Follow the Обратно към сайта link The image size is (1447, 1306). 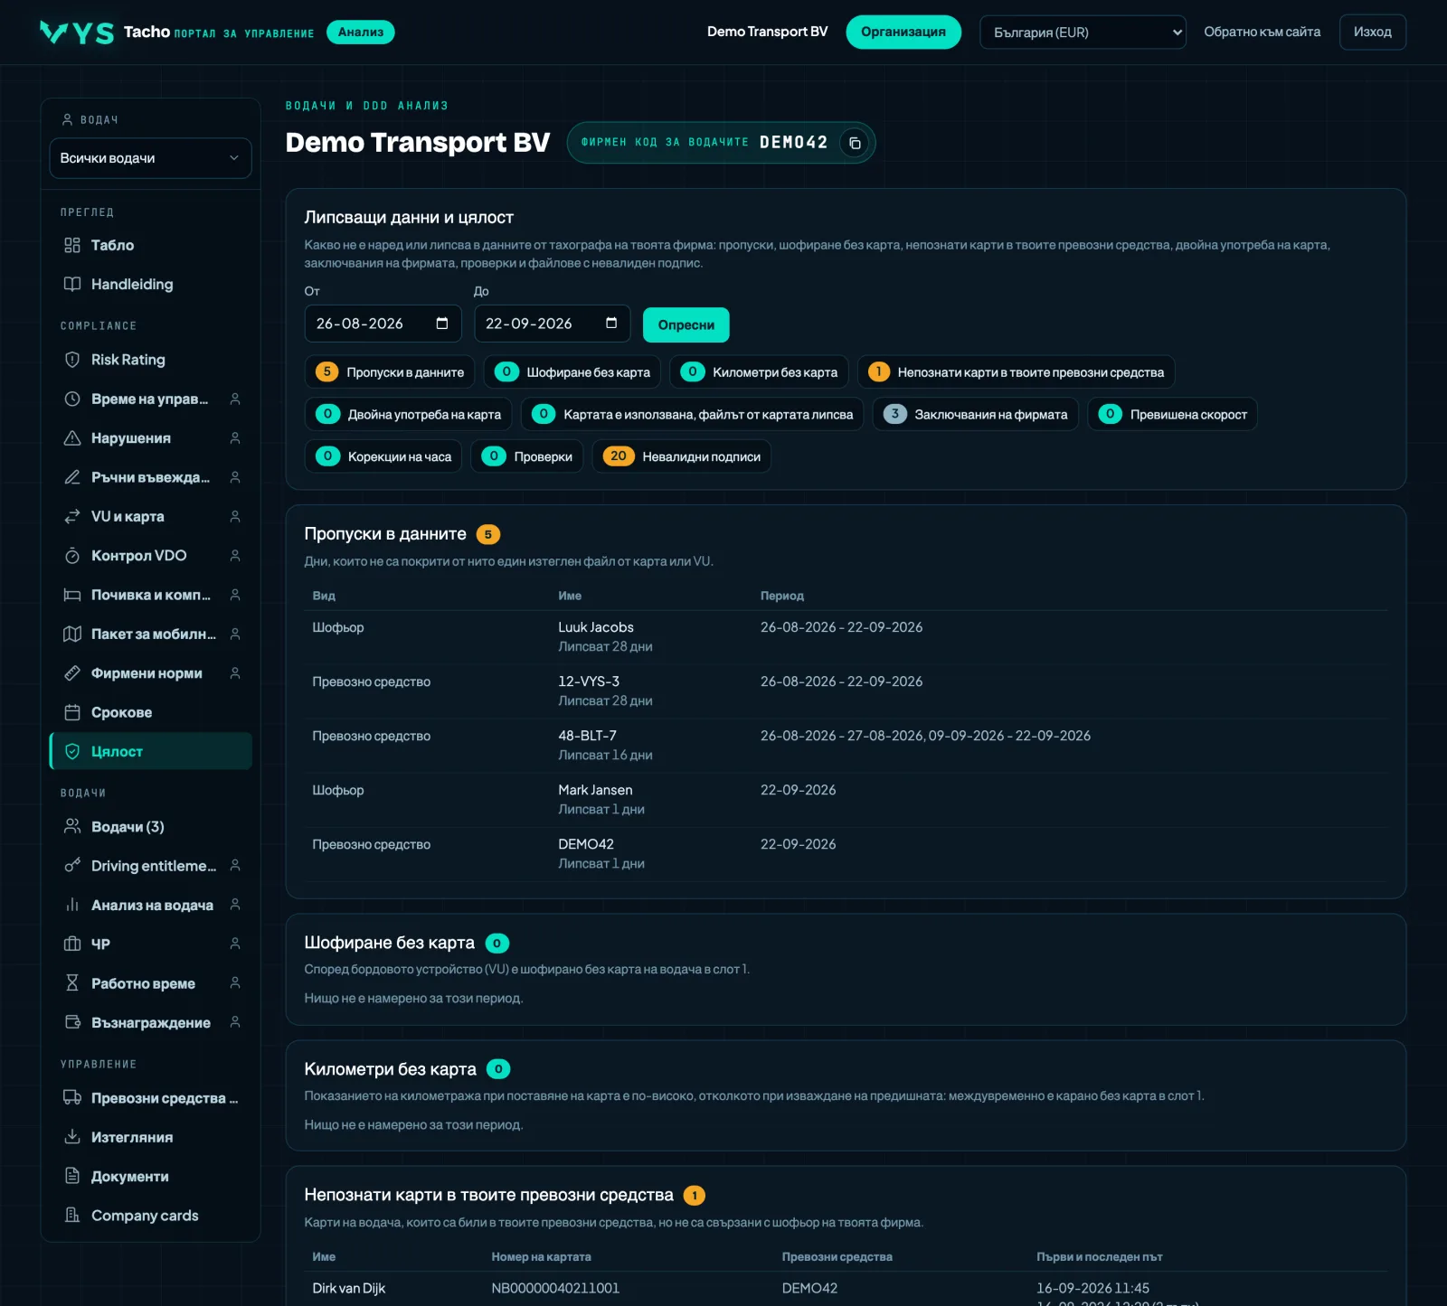pos(1262,33)
